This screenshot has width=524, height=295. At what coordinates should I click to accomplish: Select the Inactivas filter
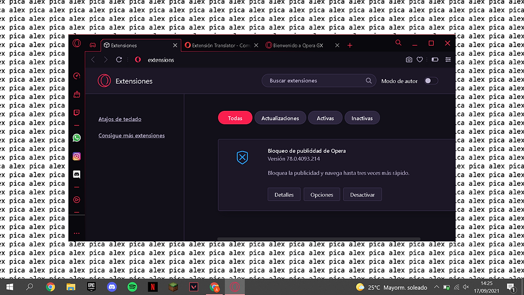(x=362, y=118)
